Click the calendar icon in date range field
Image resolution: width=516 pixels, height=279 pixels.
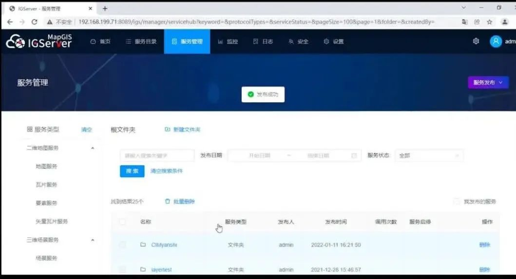[x=354, y=155]
